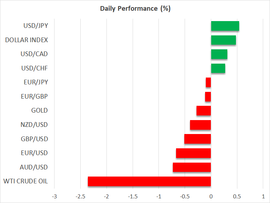This screenshot has width=270, height=203.
Task: Click the green USD/CAD bar
Action: click(x=219, y=54)
